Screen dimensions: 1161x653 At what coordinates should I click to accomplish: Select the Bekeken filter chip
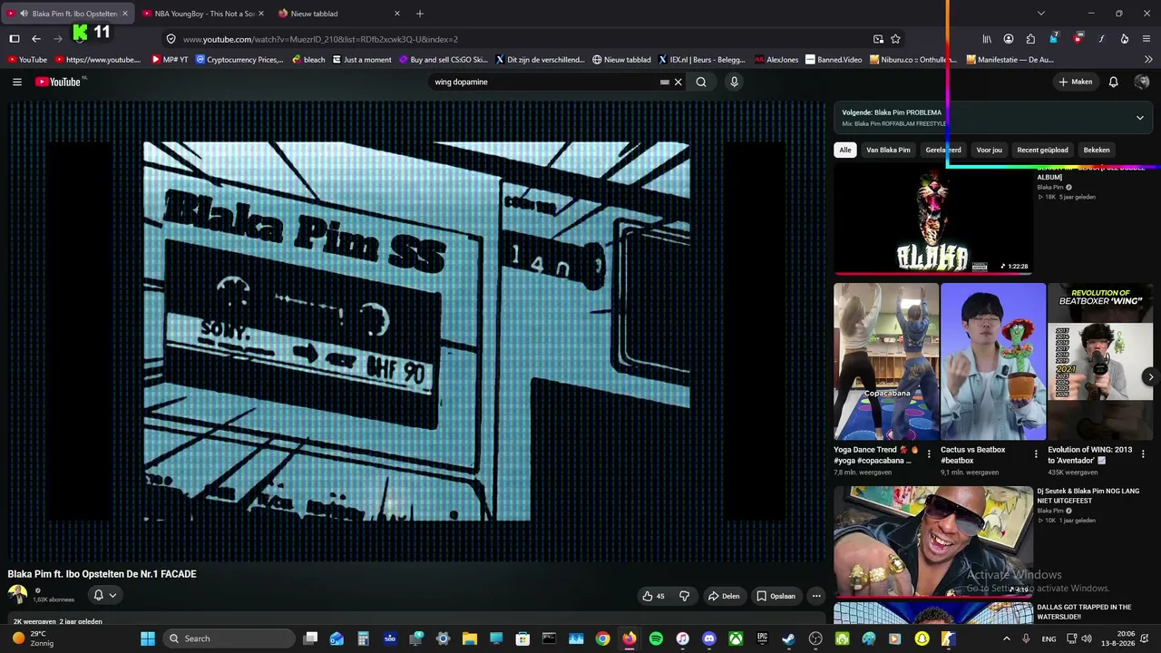click(1097, 150)
